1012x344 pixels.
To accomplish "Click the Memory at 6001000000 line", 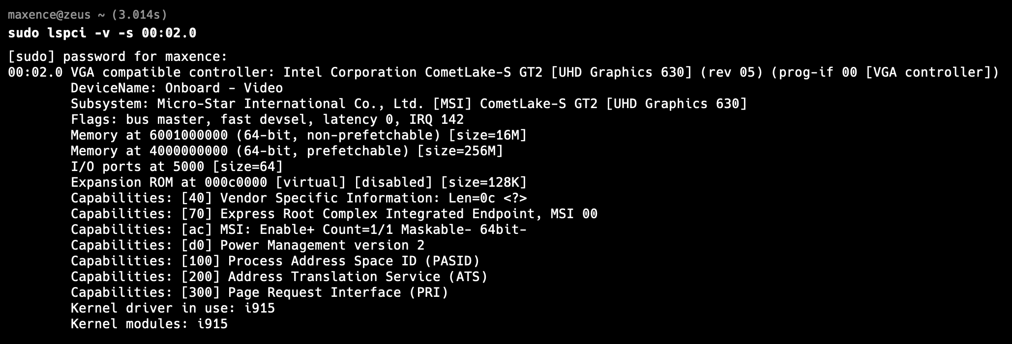I will point(299,135).
